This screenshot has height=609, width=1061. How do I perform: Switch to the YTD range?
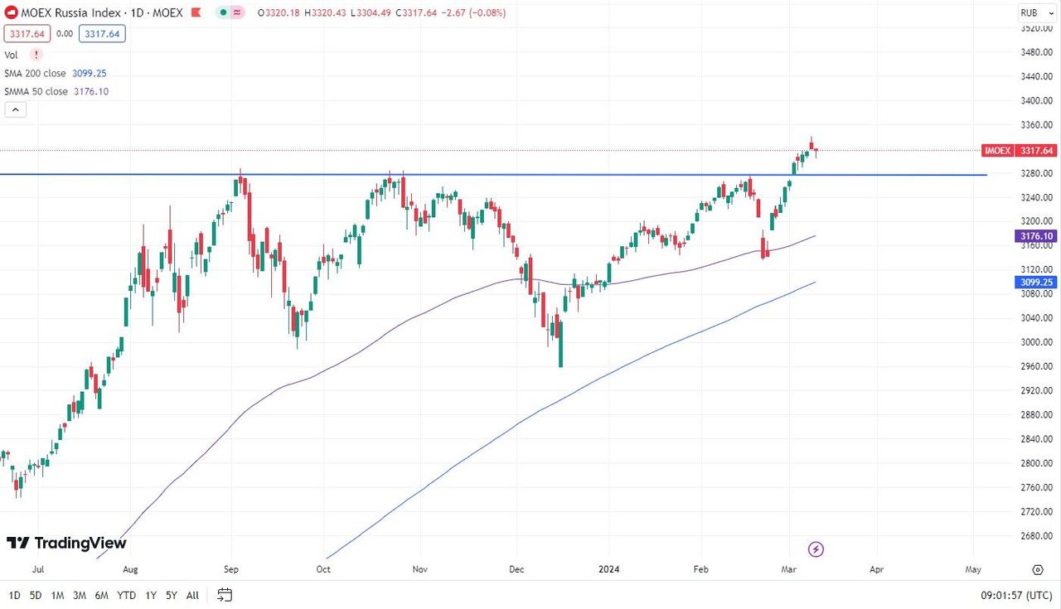126,595
